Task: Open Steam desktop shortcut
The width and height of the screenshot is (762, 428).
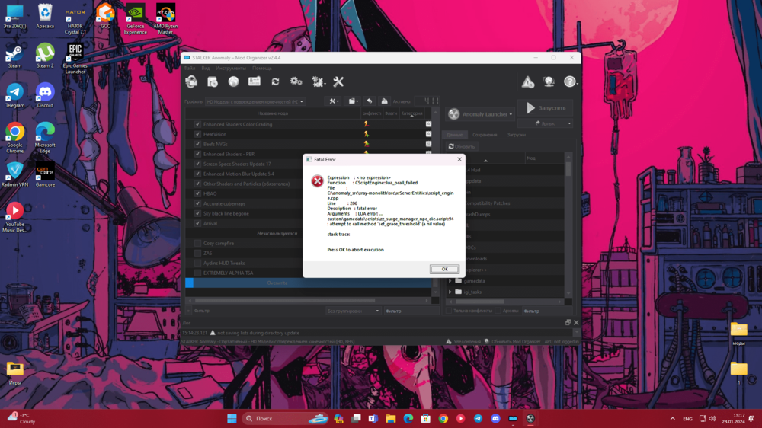Action: click(14, 57)
